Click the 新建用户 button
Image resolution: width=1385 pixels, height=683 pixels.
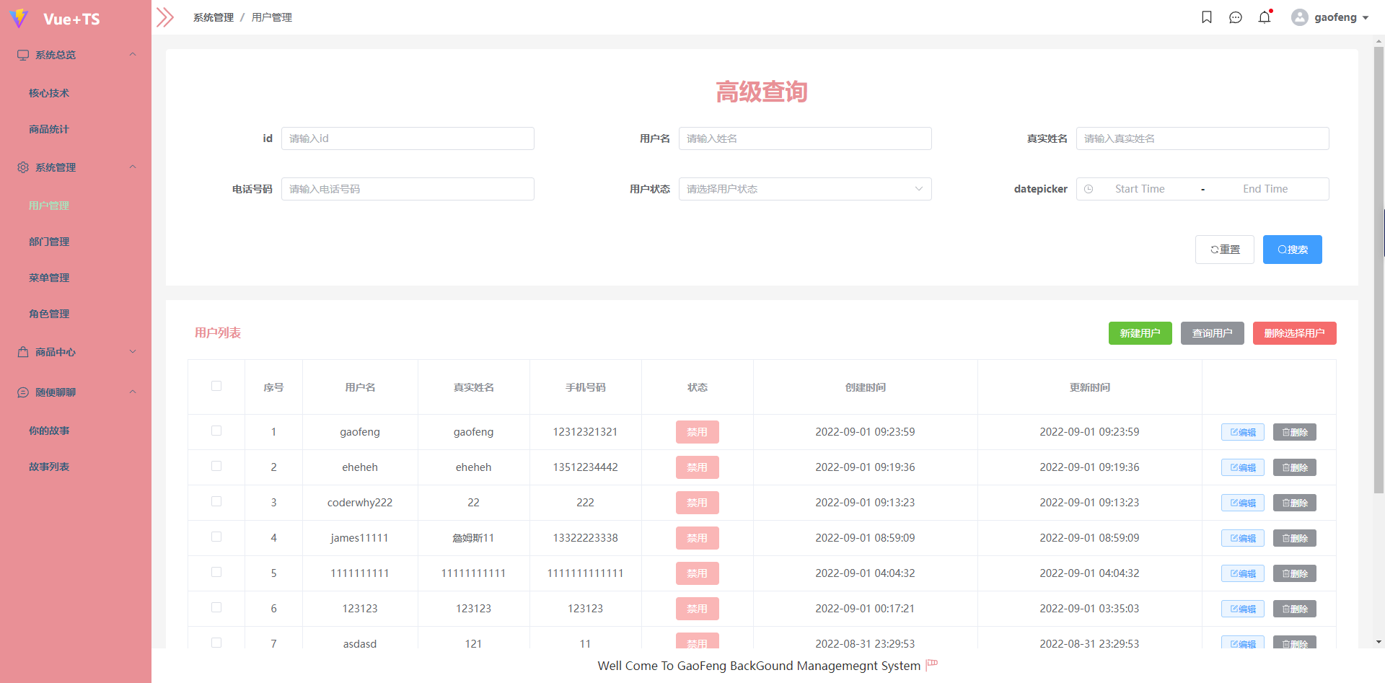(x=1140, y=332)
